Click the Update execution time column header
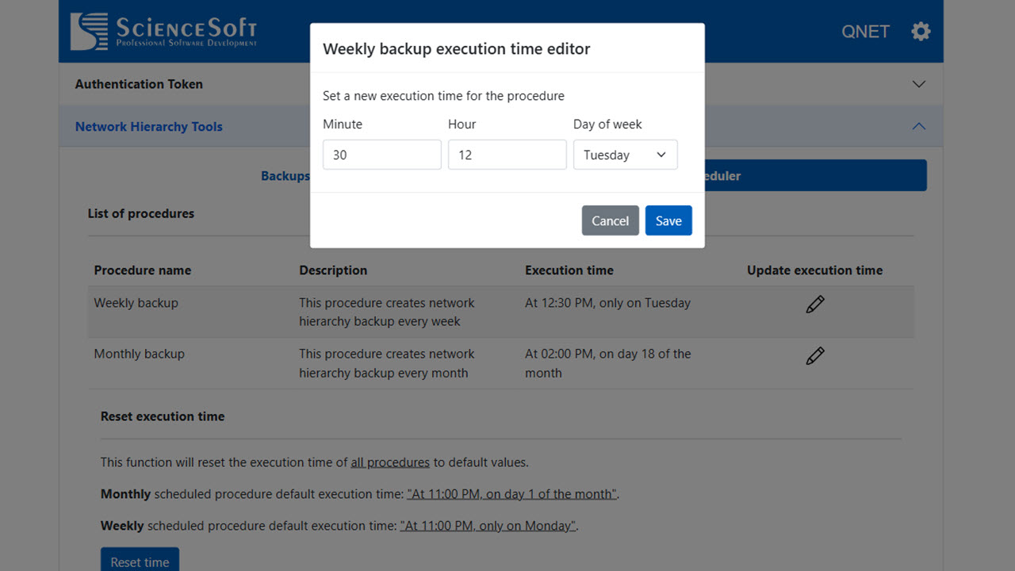The image size is (1015, 571). click(x=814, y=270)
